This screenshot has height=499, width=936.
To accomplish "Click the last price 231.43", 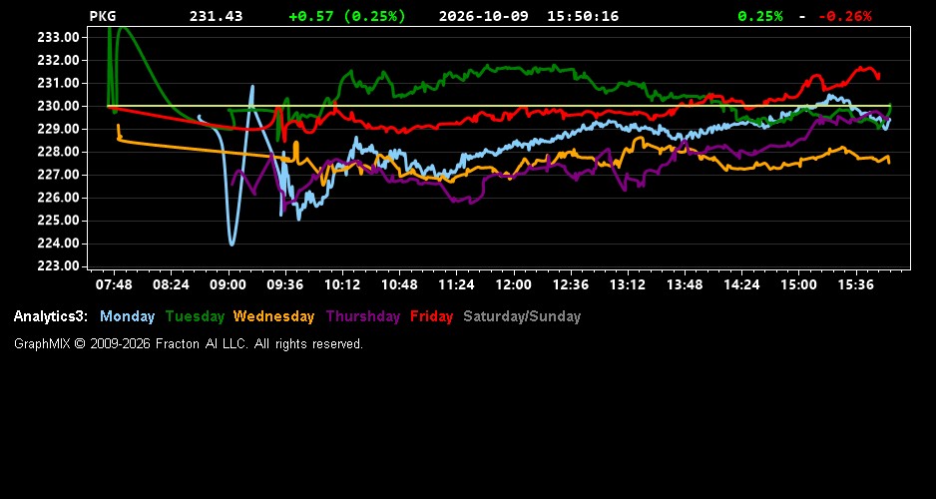I will pos(217,17).
